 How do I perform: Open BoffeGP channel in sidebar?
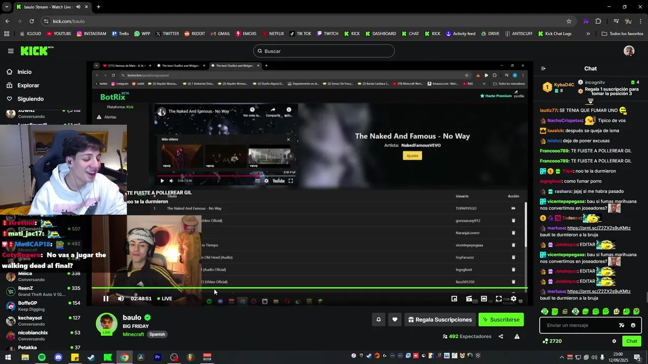(43, 306)
